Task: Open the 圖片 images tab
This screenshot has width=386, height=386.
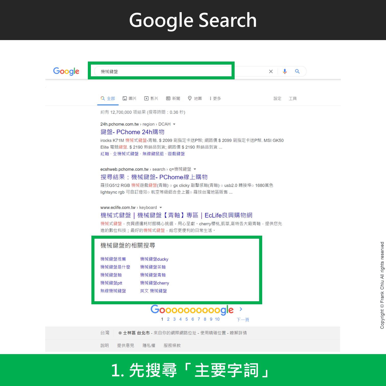Action: click(129, 99)
